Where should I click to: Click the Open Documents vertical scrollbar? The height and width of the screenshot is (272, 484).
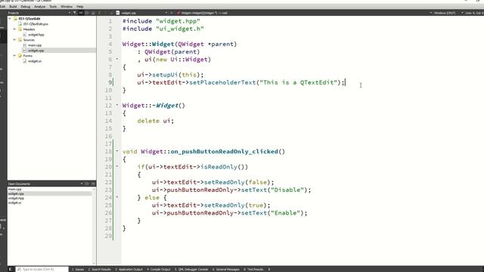tap(94, 225)
